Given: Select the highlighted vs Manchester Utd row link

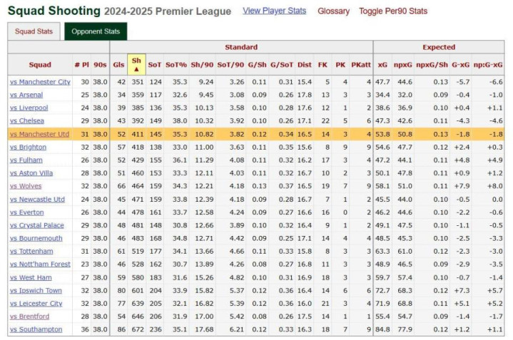Looking at the screenshot, I should 40,134.
